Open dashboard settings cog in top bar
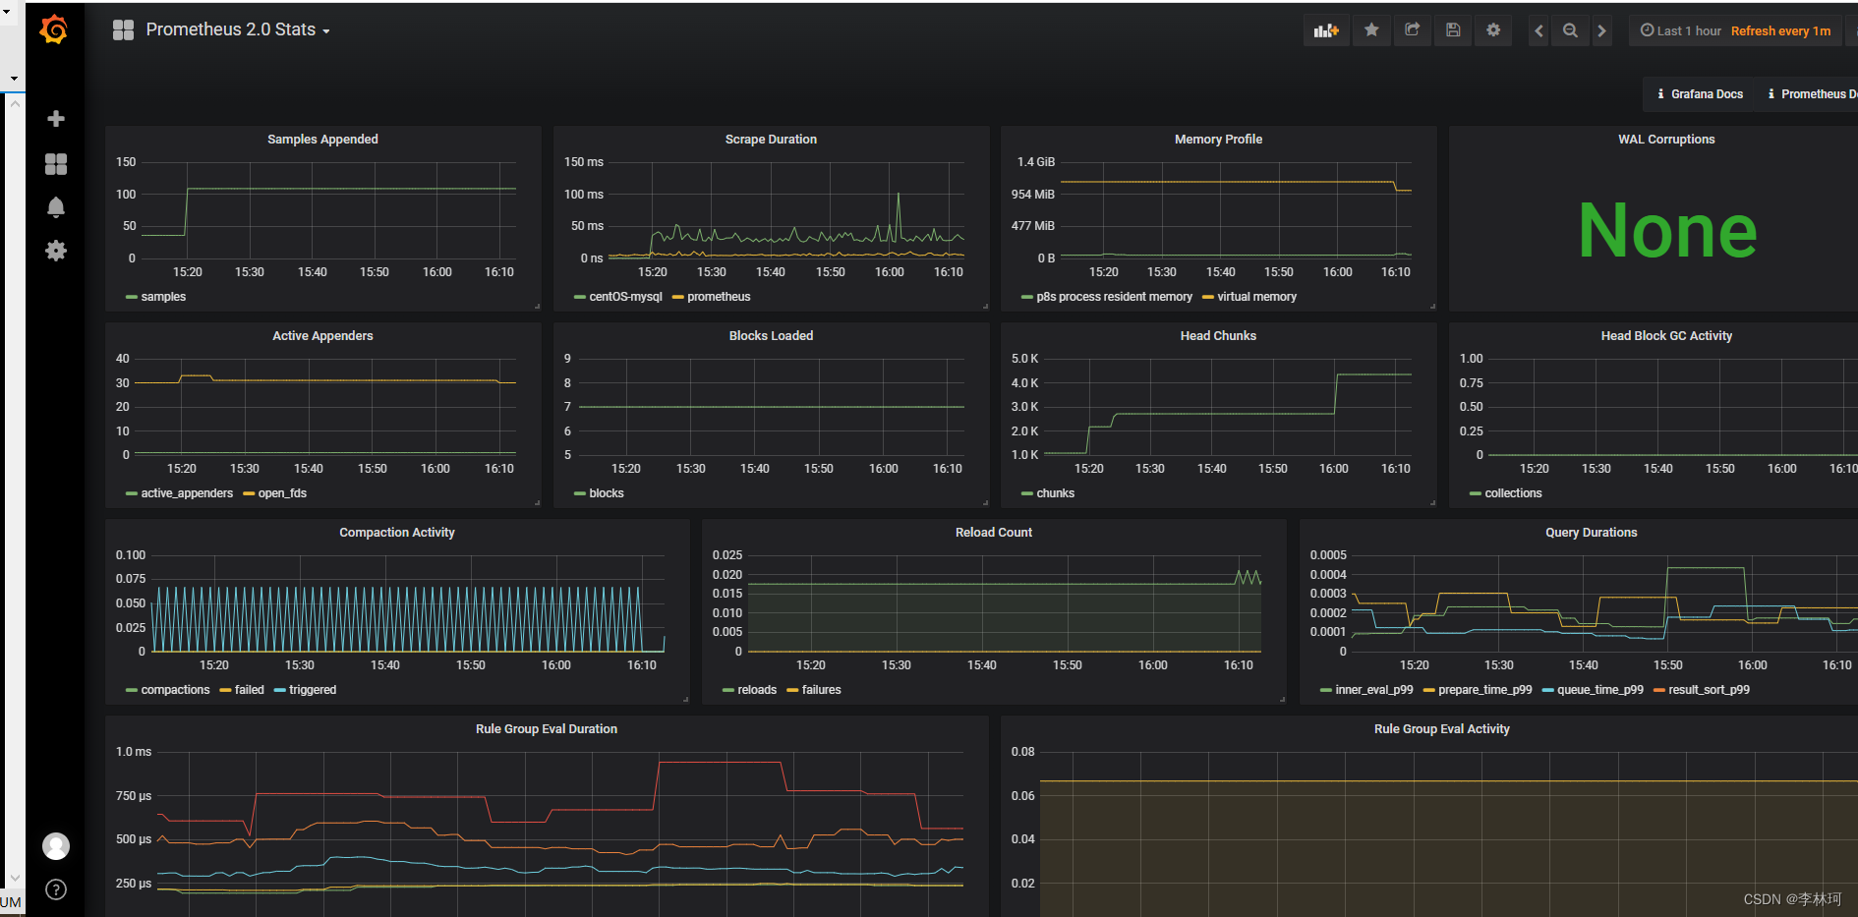 pyautogui.click(x=1493, y=30)
